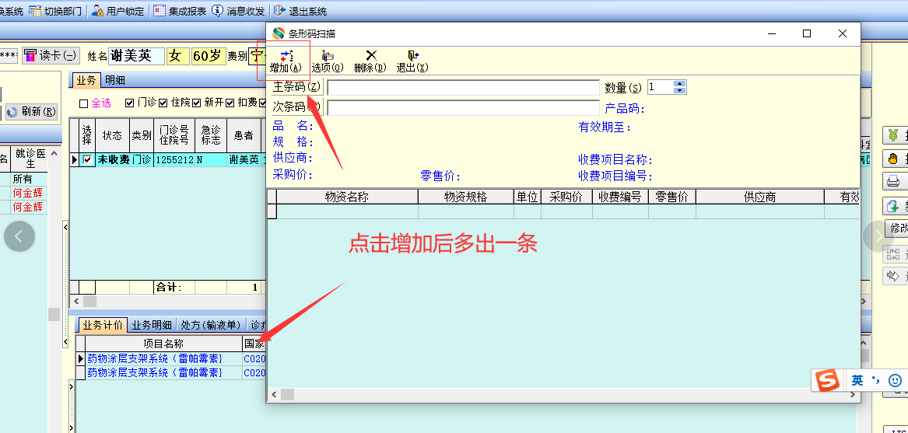Click the 未收费 status cell
Screen dimensions: 908x433
pyautogui.click(x=112, y=160)
